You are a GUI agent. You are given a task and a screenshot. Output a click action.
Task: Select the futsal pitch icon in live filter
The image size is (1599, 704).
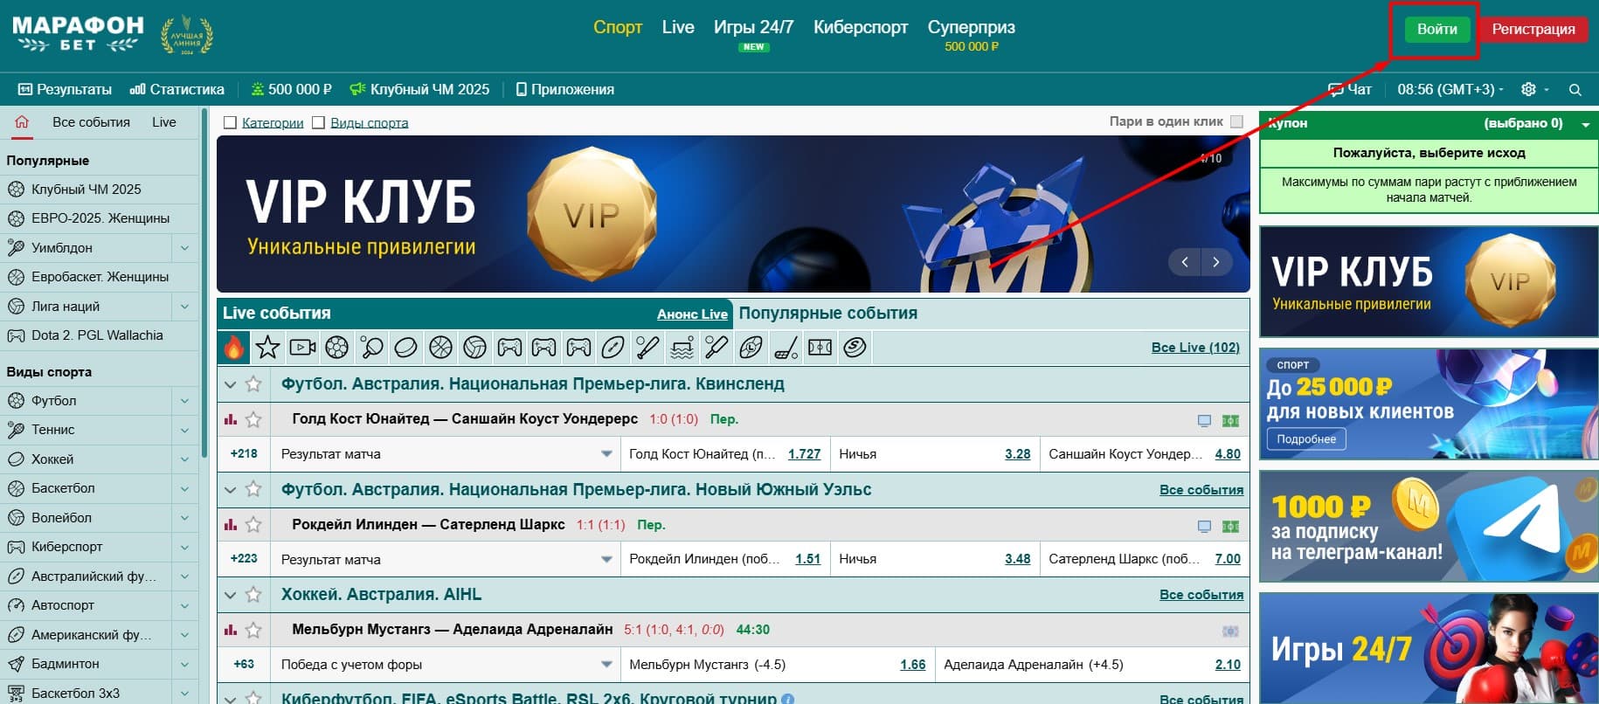point(820,348)
